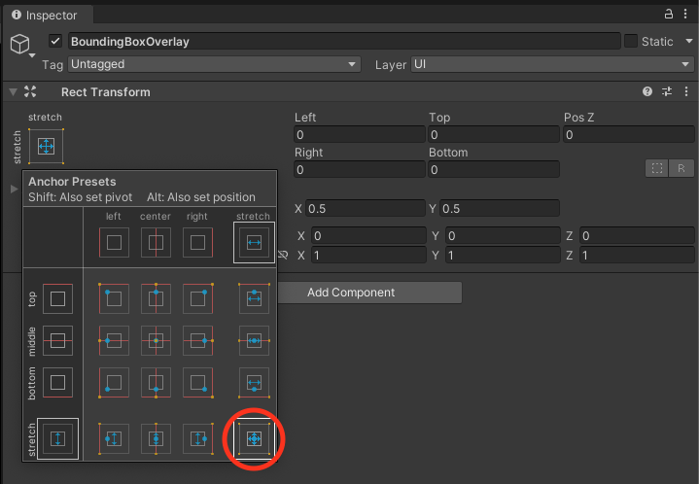The image size is (699, 484).
Task: Click Scale Z field
Action: coord(637,255)
